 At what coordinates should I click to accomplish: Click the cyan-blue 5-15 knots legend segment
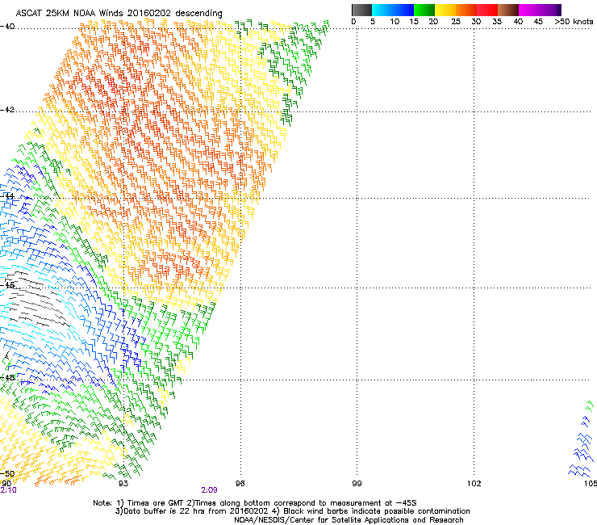(x=393, y=10)
